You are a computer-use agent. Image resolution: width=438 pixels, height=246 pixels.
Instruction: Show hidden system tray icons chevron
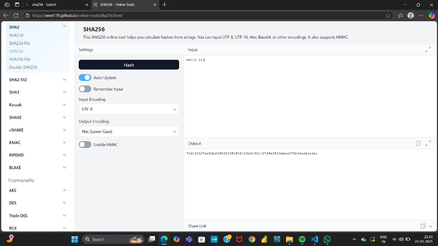pyautogui.click(x=354, y=239)
